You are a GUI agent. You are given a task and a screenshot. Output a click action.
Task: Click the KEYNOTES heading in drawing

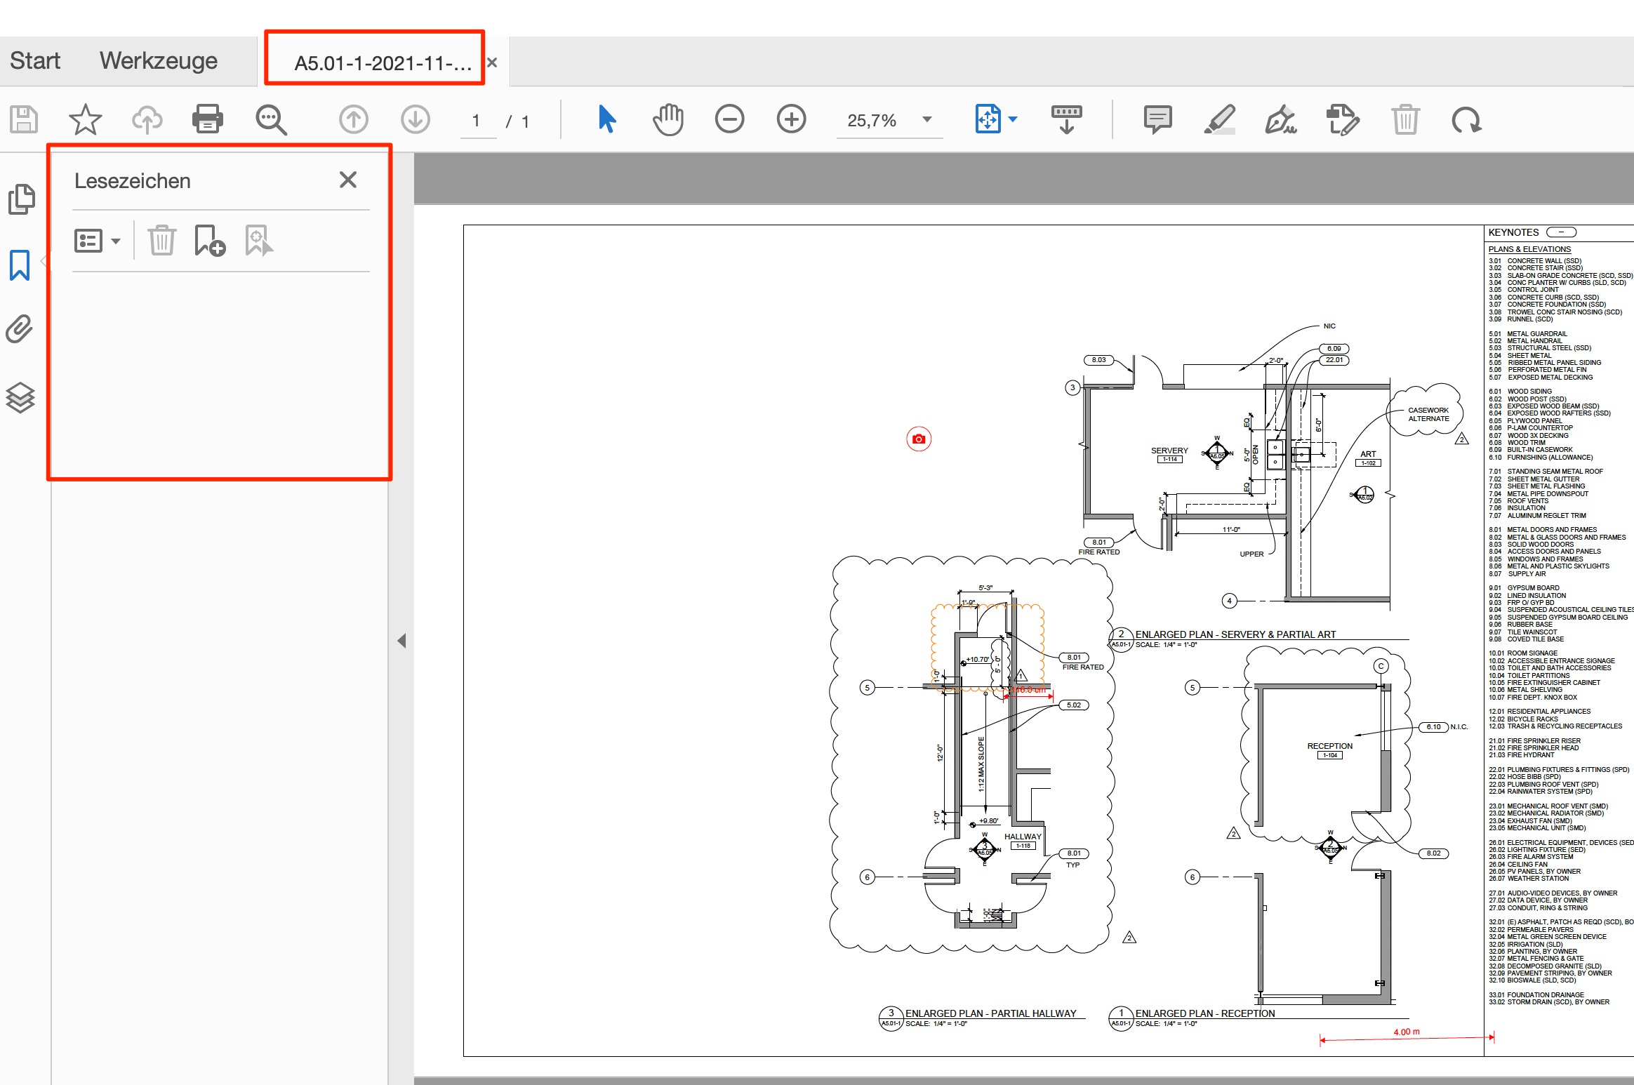click(1513, 232)
